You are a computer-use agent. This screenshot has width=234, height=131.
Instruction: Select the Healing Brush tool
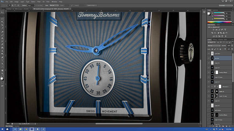(2, 32)
